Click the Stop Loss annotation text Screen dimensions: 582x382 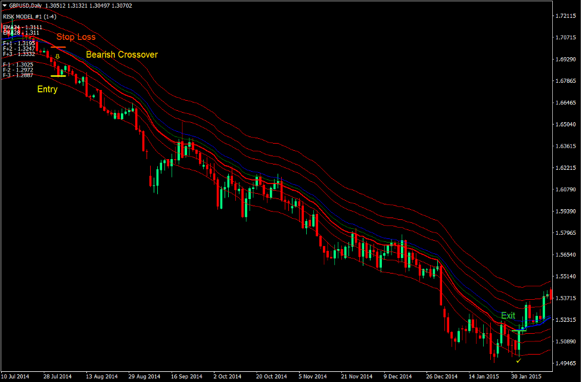(x=76, y=36)
